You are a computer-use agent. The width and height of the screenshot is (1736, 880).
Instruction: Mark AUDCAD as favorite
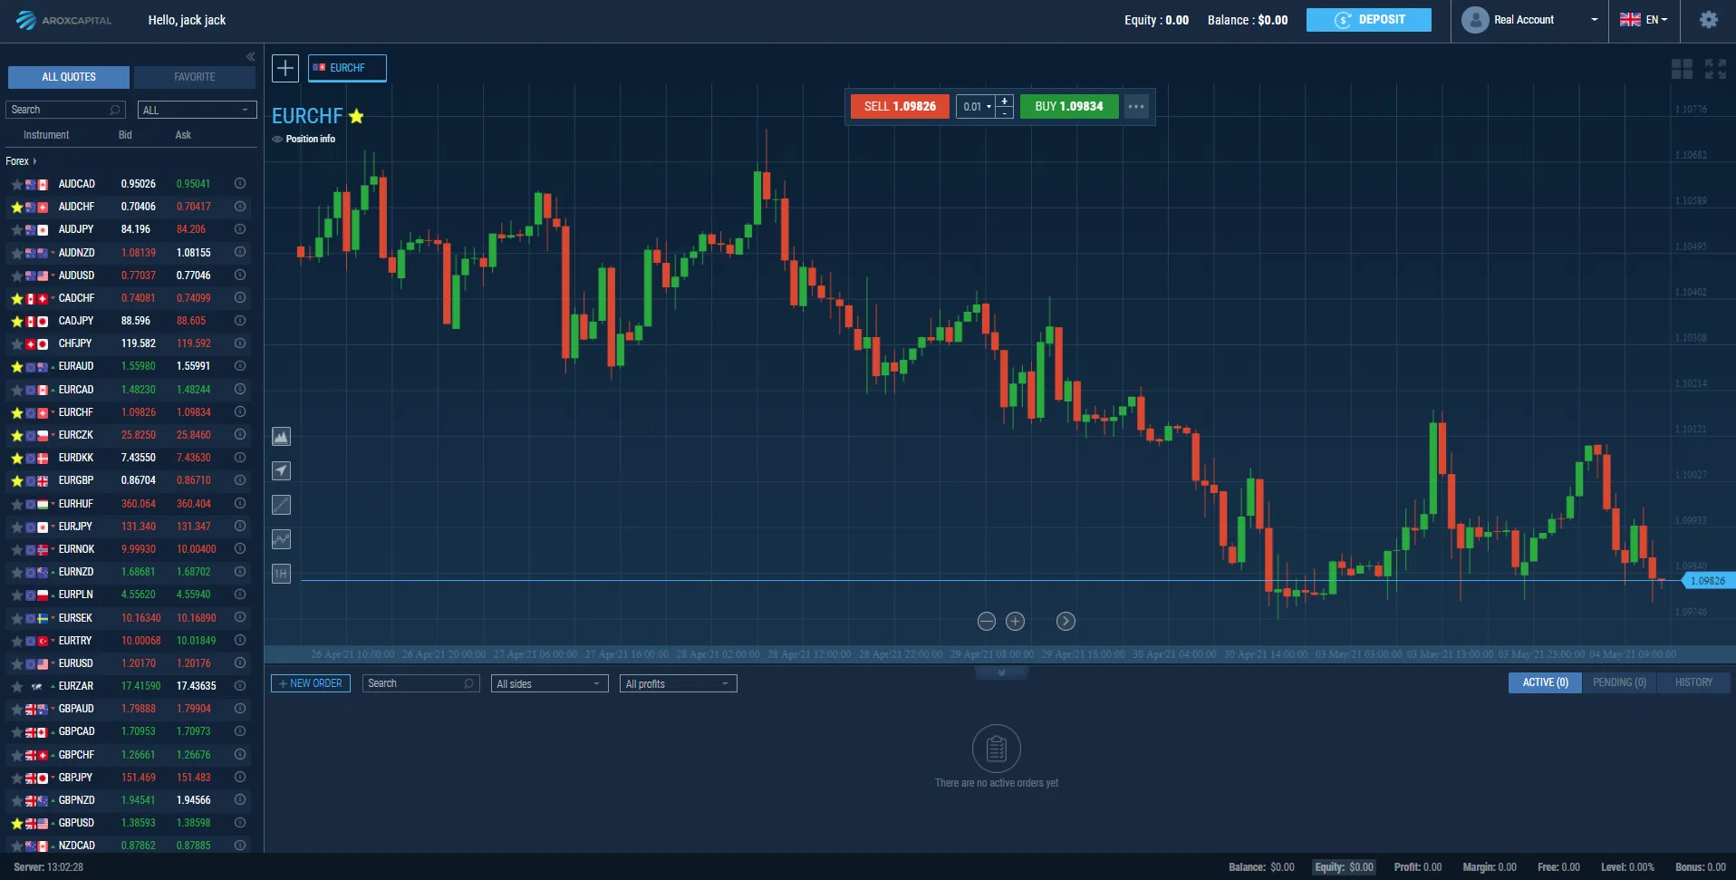click(x=16, y=184)
